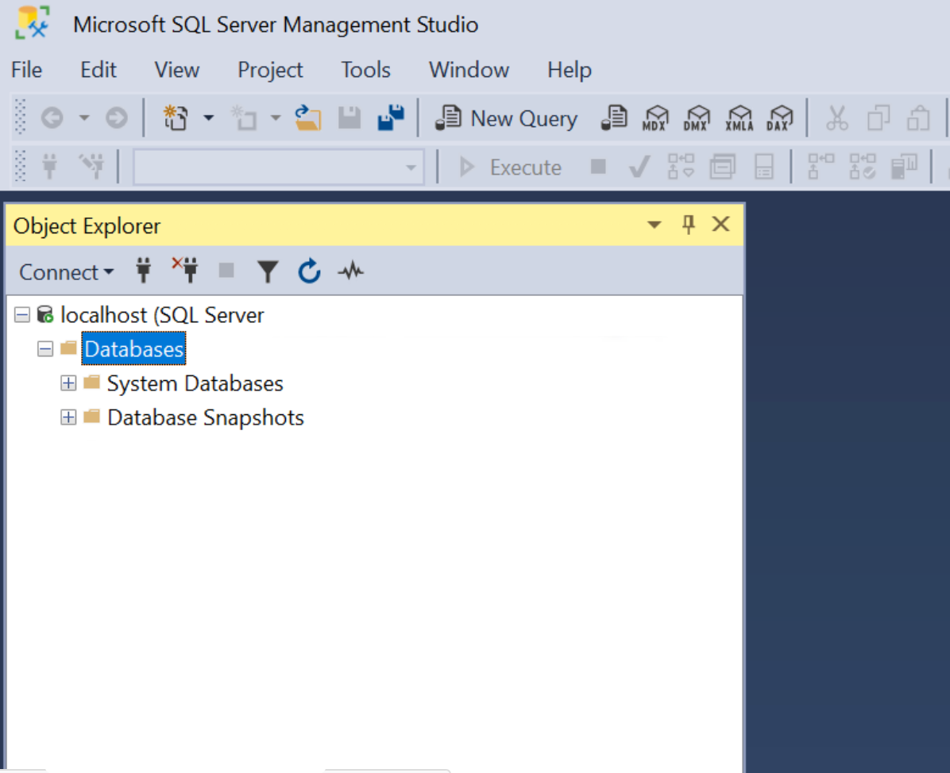
Task: Click the SQL Server Management Studio app icon
Action: [x=33, y=24]
